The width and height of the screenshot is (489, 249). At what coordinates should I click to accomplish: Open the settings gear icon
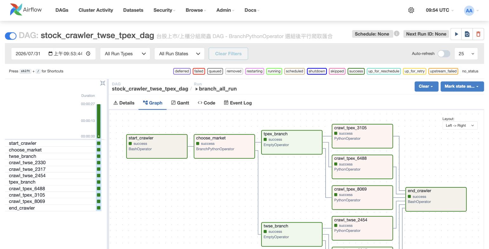pos(411,10)
